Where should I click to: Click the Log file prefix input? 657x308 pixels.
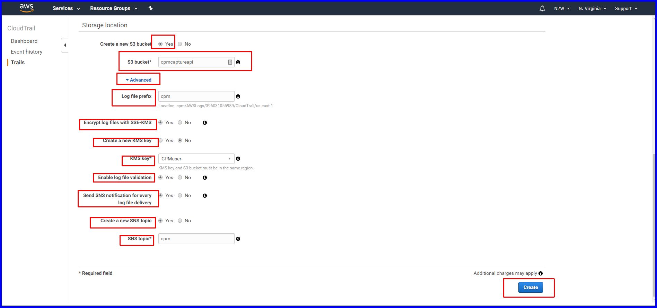(x=196, y=96)
